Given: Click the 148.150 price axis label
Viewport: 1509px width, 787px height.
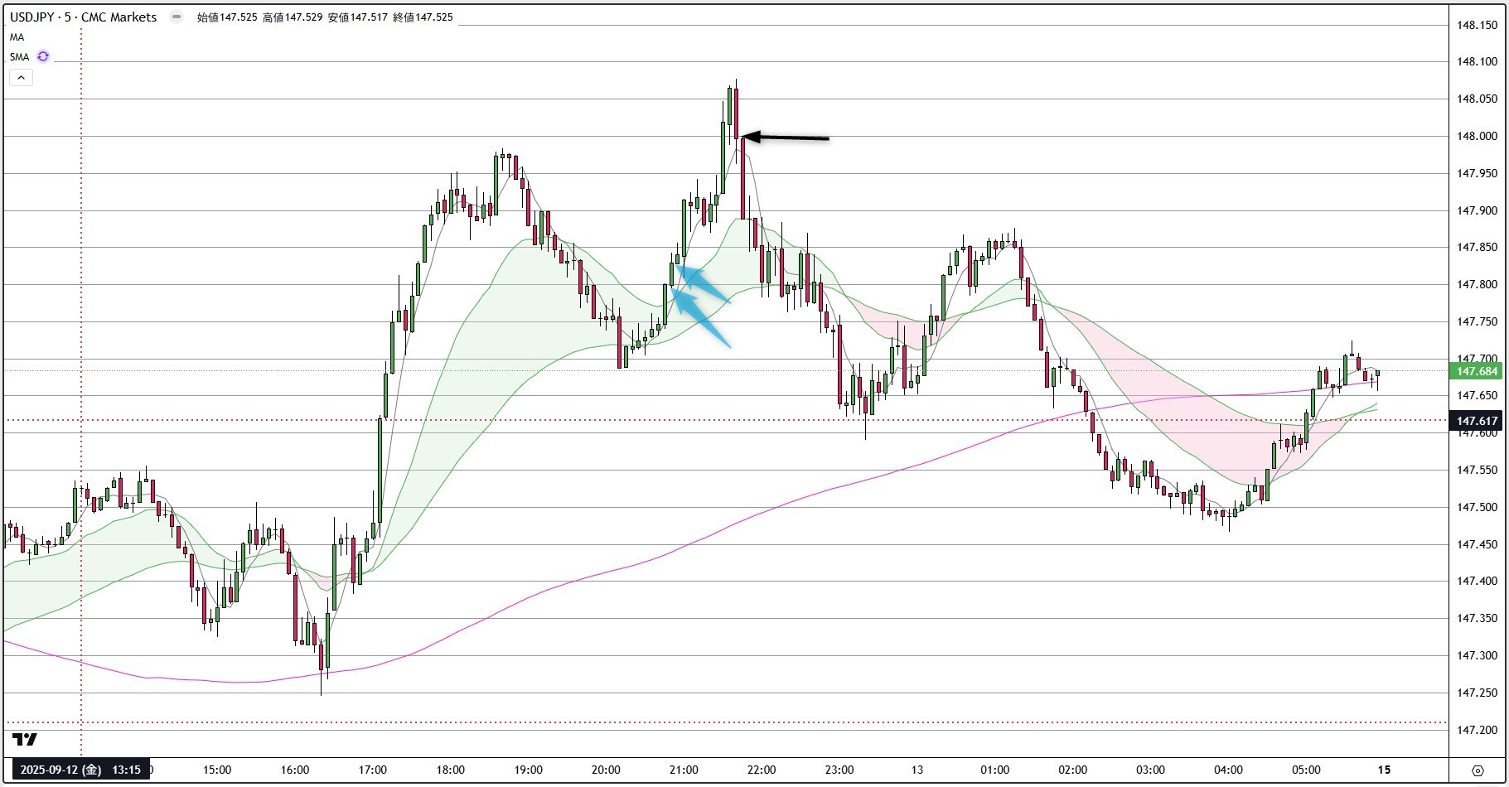Looking at the screenshot, I should coord(1478,25).
